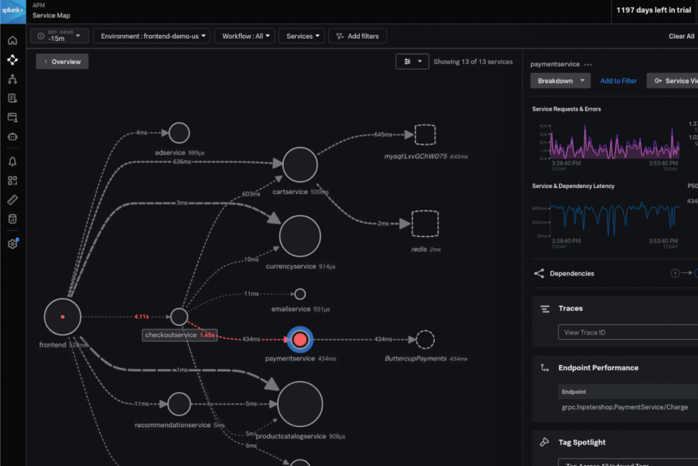Open the Dashboards grid icon in sidebar

point(12,181)
